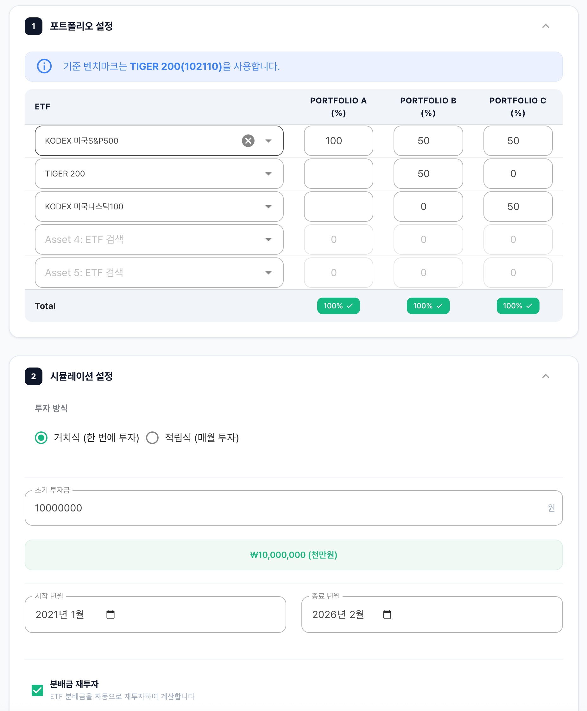Click the Portfolio C 100% total badge

517,306
